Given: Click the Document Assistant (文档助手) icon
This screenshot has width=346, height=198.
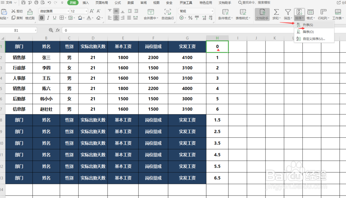Looking at the screenshot, I should click(x=262, y=12).
